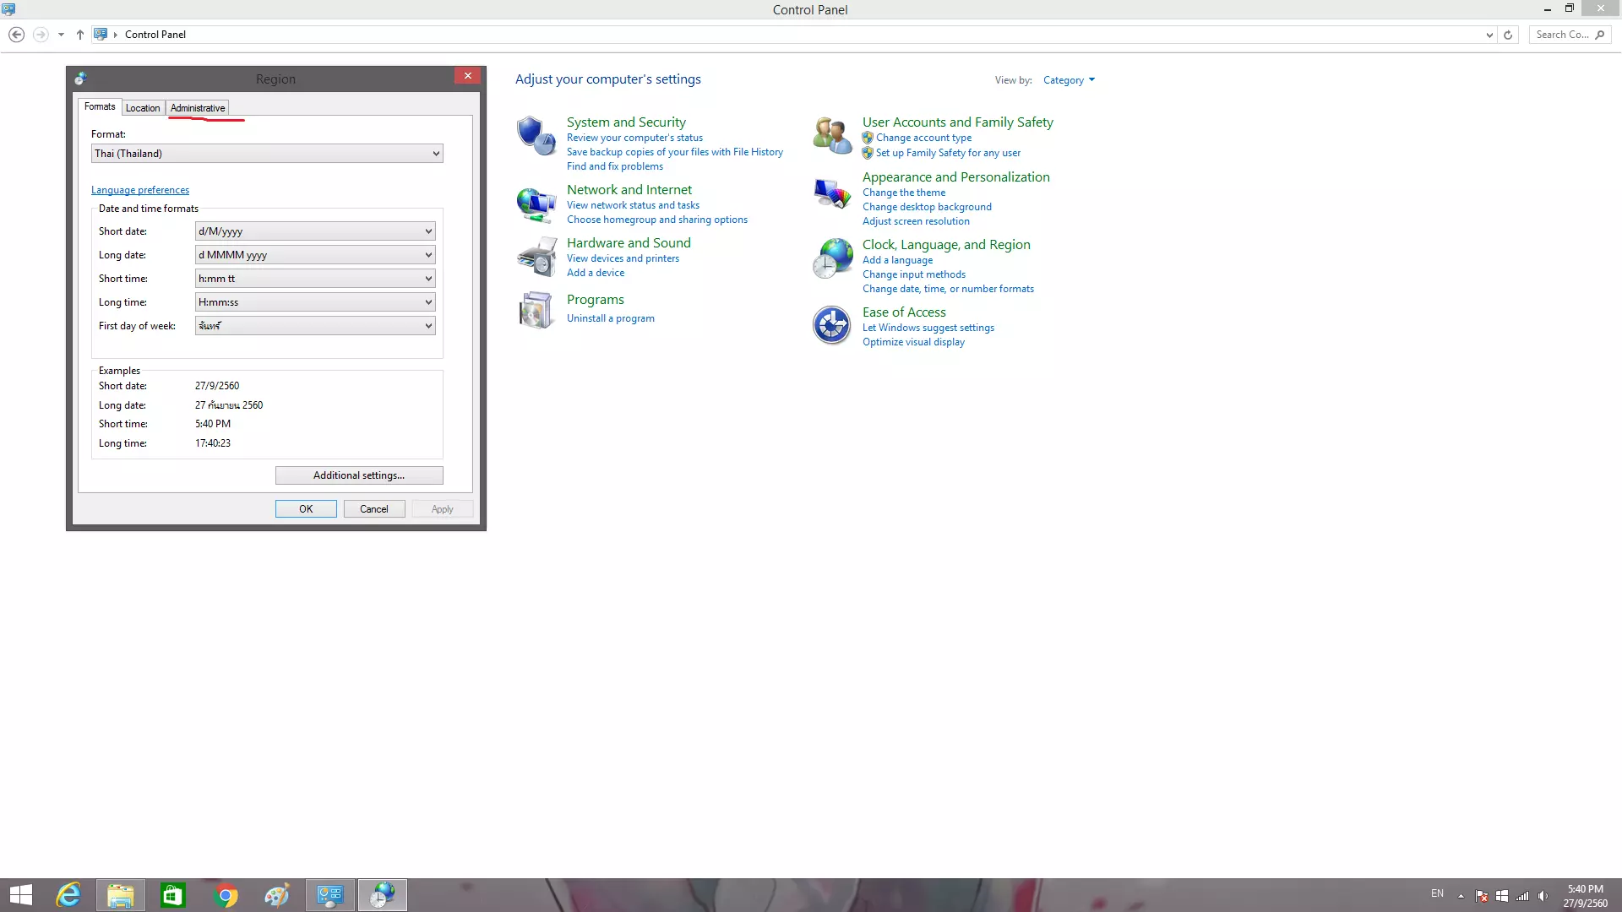Click the Appearance and Personalization monitor icon
Viewport: 1622px width, 912px height.
(x=831, y=193)
